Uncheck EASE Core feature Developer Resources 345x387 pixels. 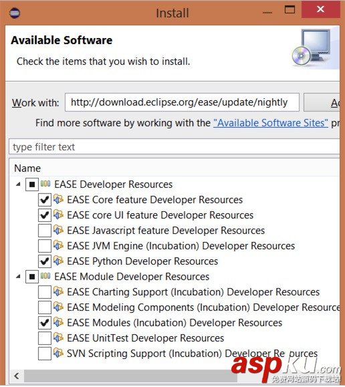pyautogui.click(x=45, y=200)
